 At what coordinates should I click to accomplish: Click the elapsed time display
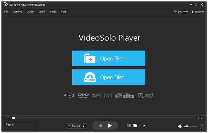[x=7, y=118]
